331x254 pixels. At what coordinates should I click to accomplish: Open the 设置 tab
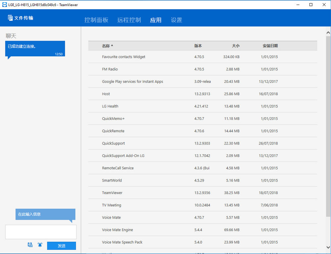coord(177,20)
